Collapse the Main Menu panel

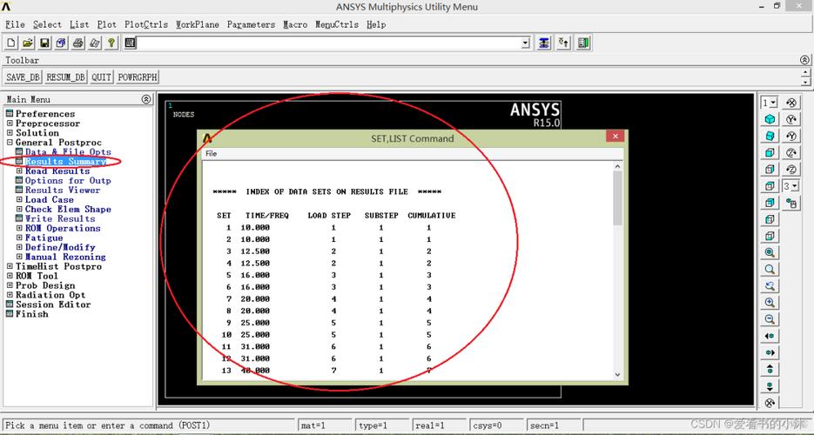click(146, 99)
